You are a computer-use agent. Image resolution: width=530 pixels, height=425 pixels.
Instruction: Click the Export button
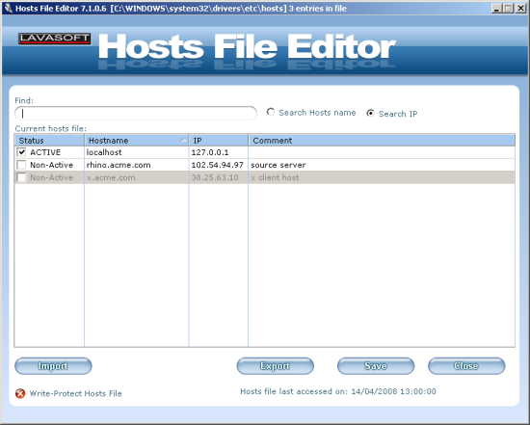click(276, 366)
